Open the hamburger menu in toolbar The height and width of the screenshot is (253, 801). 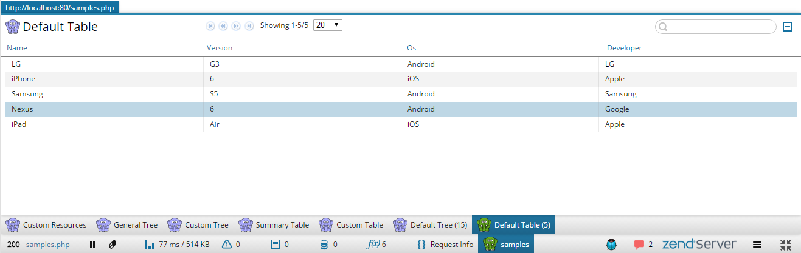757,245
